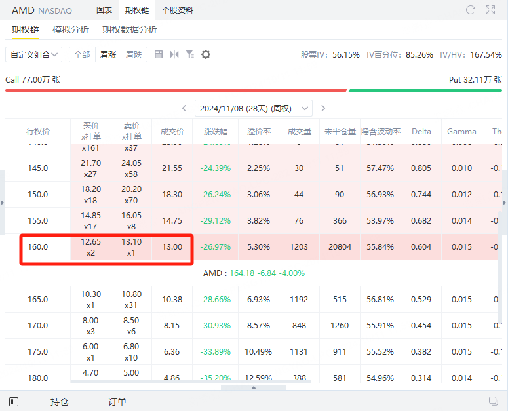Click last price 13.00
This screenshot has height=411, width=508.
(x=172, y=246)
